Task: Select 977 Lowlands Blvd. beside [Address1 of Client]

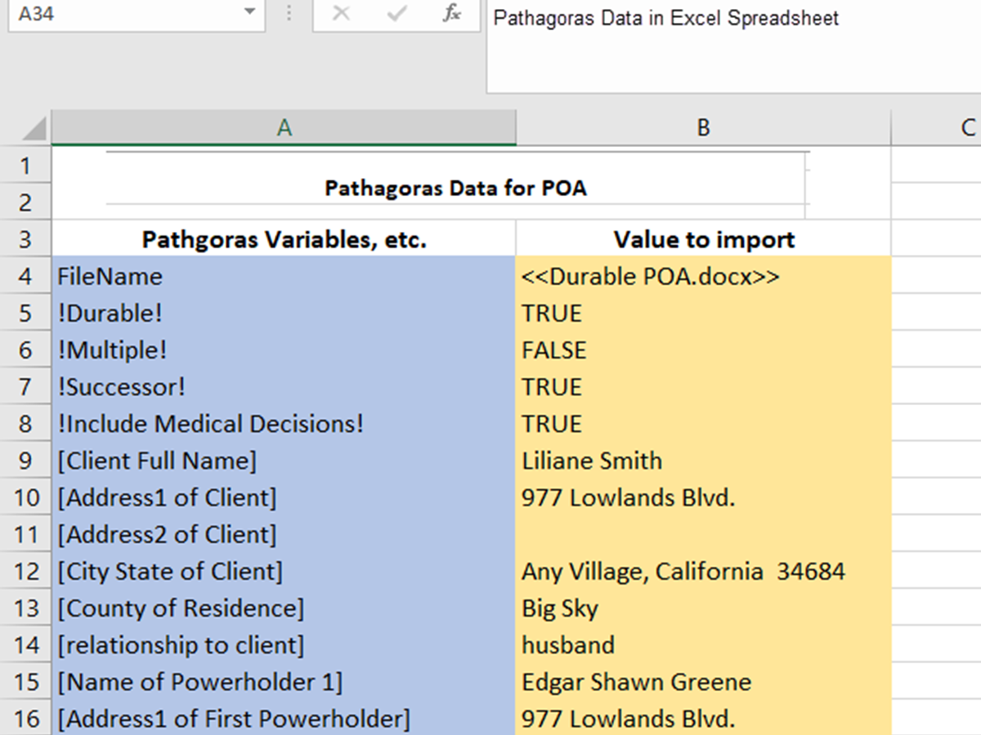Action: (704, 497)
